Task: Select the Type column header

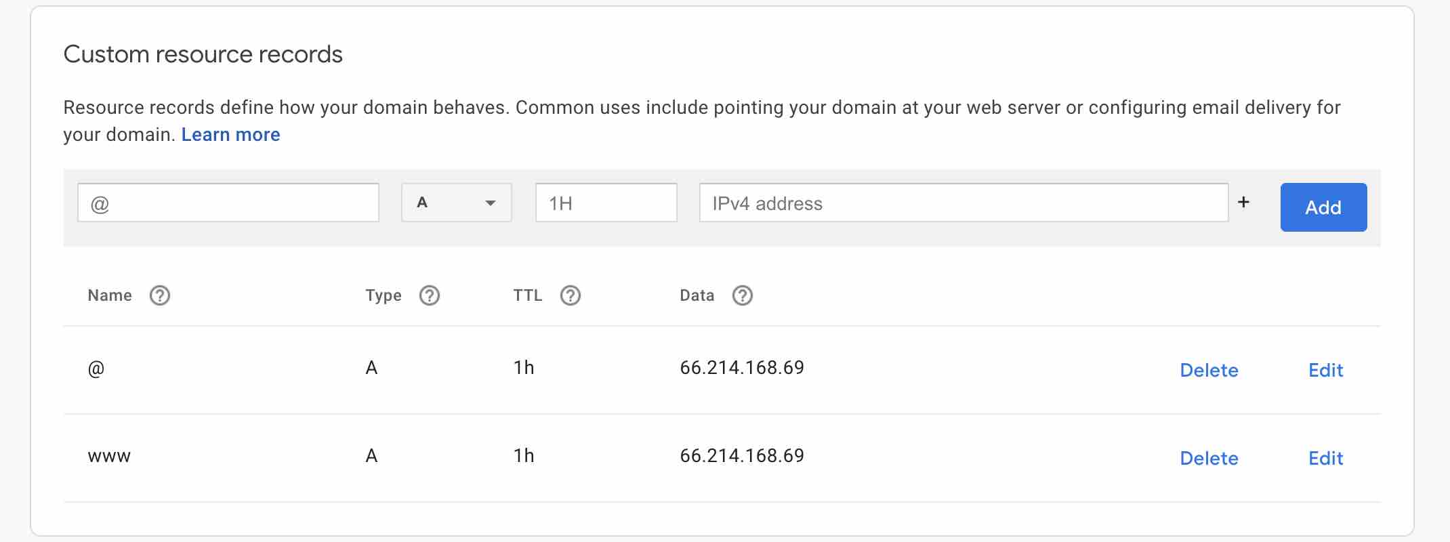Action: click(384, 295)
